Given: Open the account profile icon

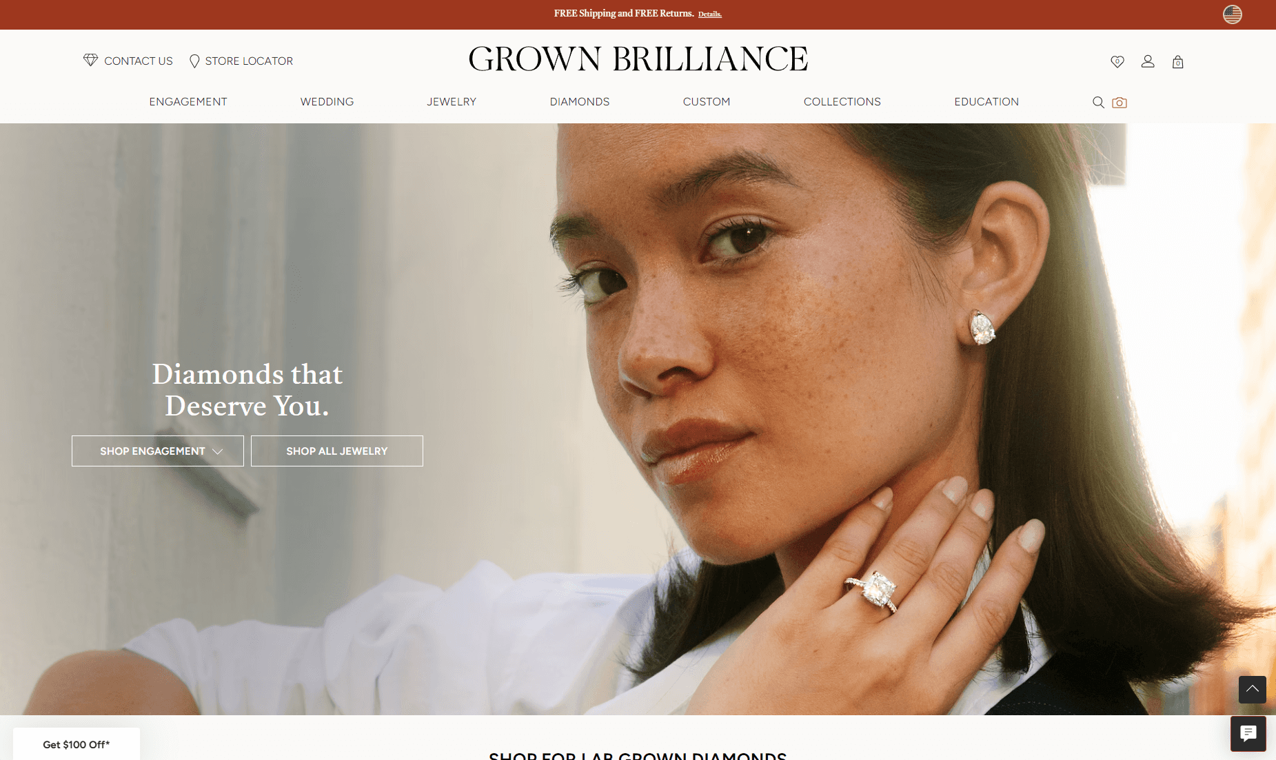Looking at the screenshot, I should point(1148,61).
